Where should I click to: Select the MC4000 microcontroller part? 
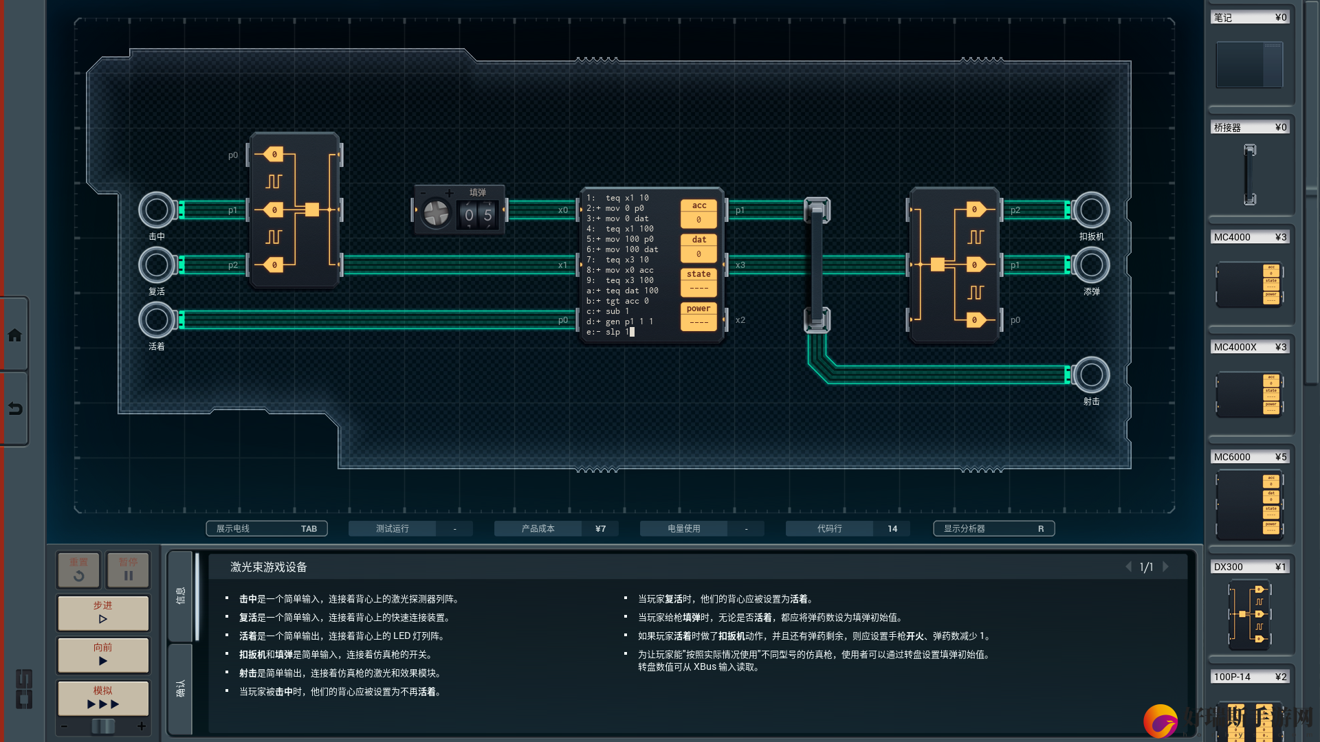point(1249,284)
